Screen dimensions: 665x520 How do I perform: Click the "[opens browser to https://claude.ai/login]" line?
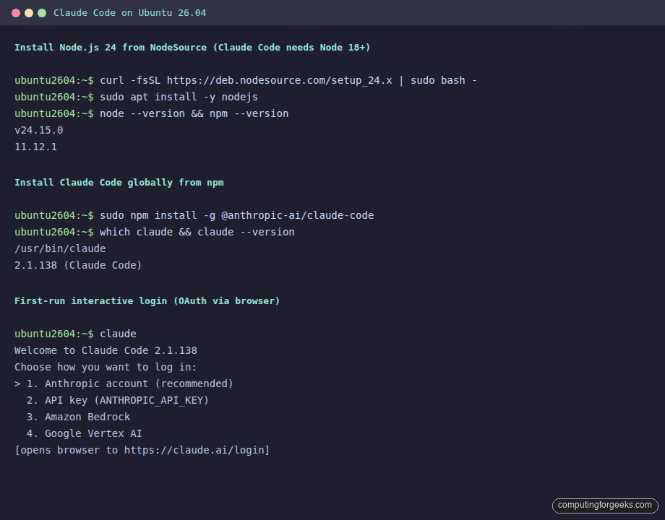142,450
